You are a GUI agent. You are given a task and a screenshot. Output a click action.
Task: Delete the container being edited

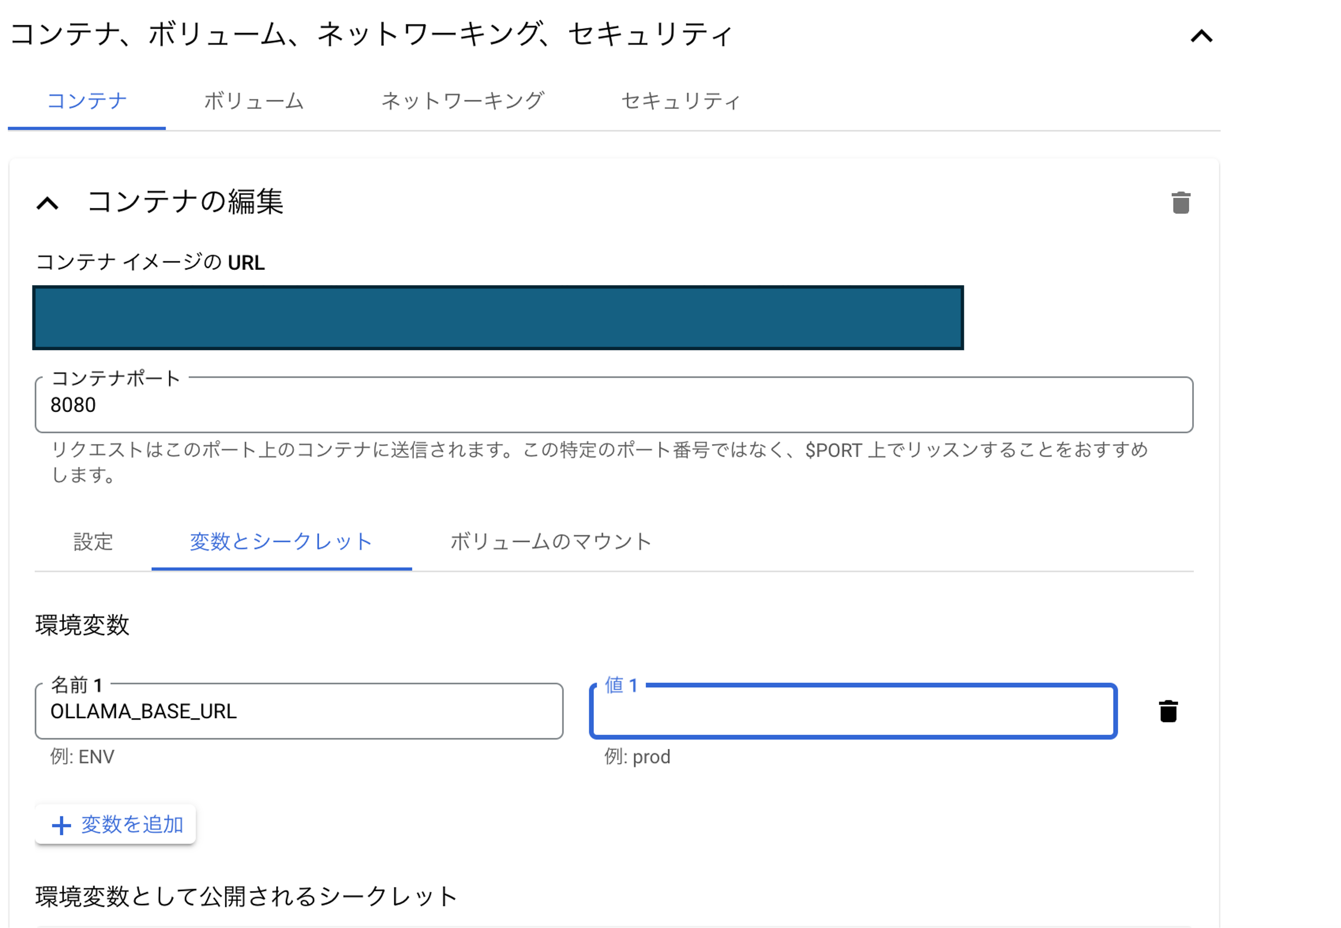tap(1180, 203)
